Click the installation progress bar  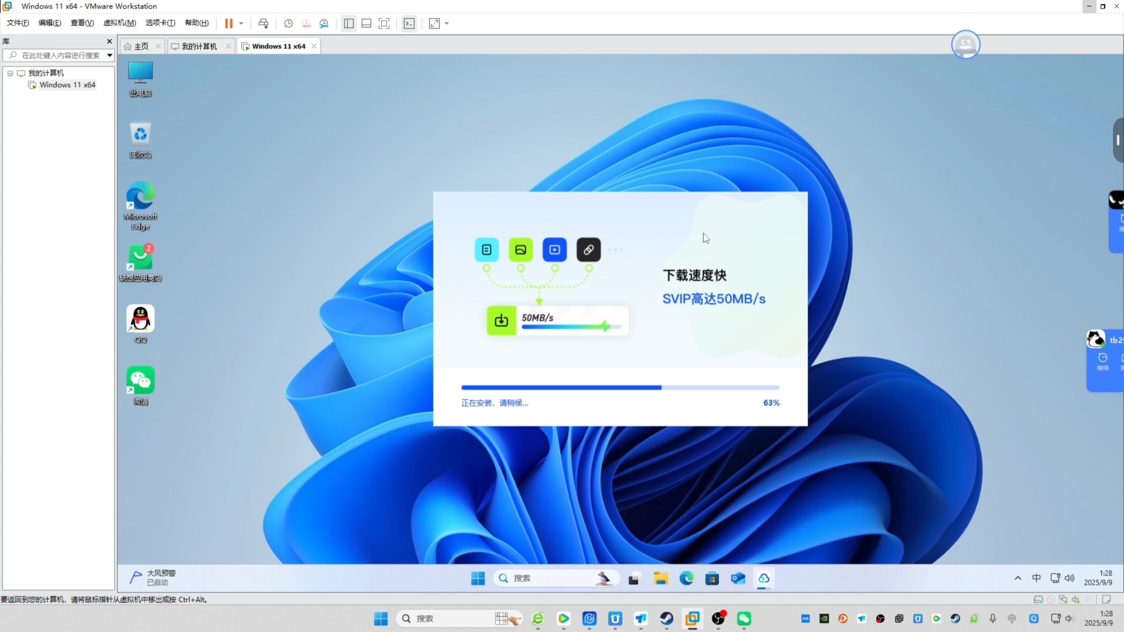coord(620,387)
